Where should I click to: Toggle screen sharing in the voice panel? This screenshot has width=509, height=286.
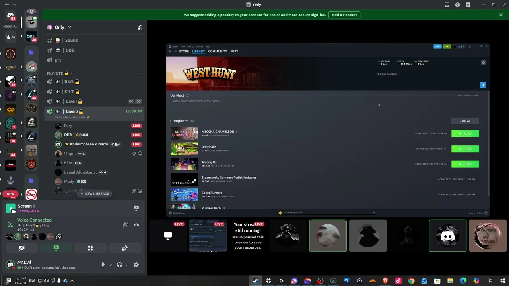click(x=56, y=248)
